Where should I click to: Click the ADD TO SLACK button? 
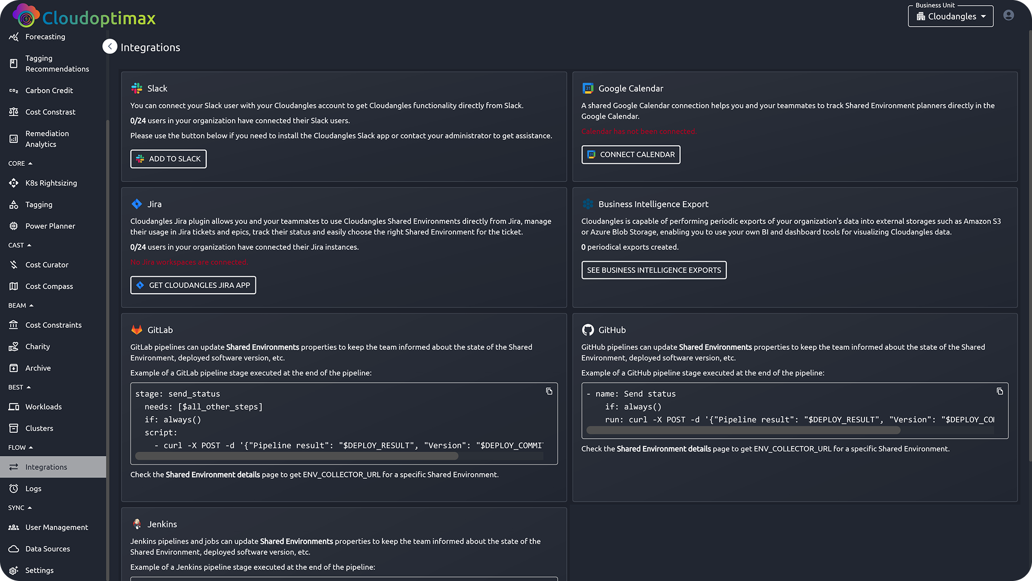coord(169,159)
